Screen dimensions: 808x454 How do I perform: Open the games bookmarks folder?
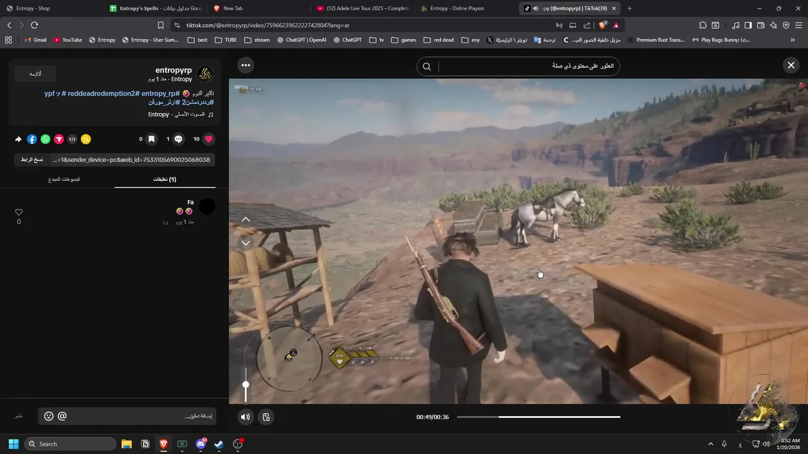pos(403,40)
